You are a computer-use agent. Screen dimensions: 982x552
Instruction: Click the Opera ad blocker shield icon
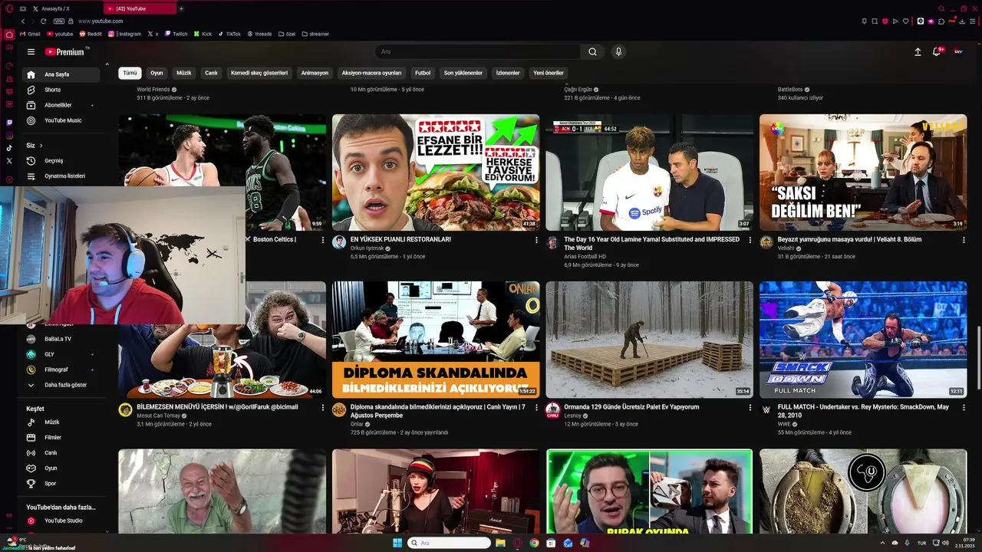(885, 21)
